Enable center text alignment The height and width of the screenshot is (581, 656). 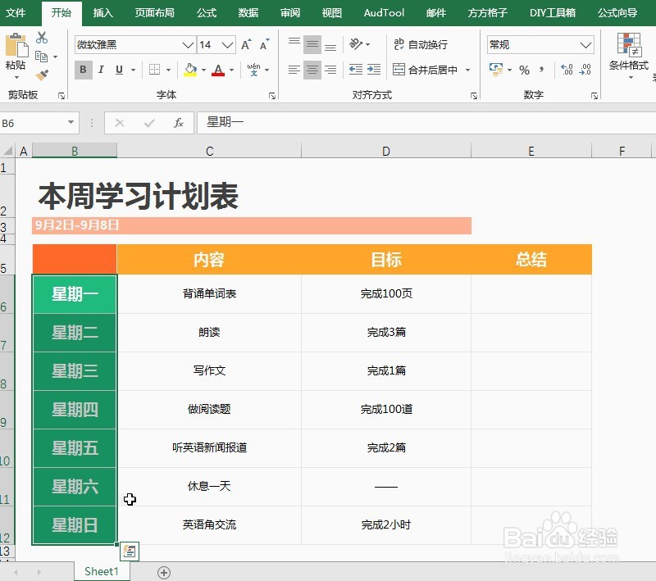click(x=312, y=70)
